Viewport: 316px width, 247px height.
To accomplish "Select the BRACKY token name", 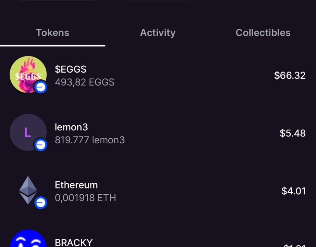I will pyautogui.click(x=74, y=242).
